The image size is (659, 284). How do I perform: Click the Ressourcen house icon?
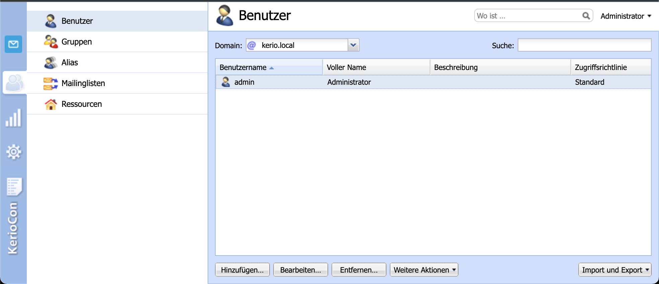[x=51, y=104]
